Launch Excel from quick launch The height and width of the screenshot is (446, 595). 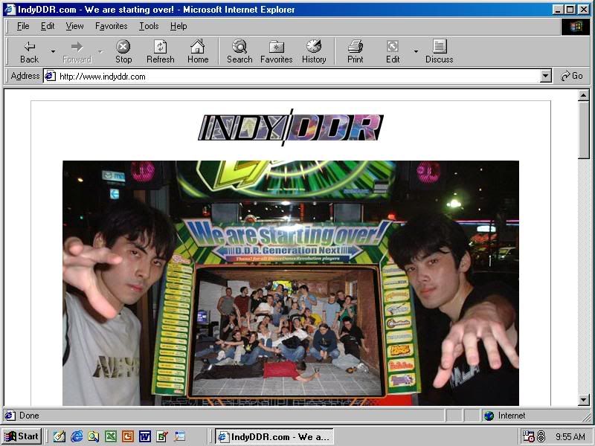point(111,436)
